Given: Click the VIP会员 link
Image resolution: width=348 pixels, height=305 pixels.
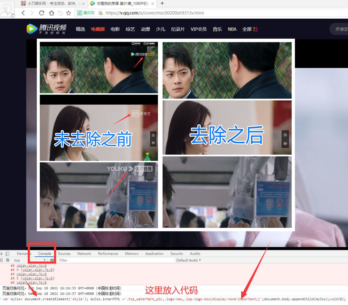Looking at the screenshot, I should click(x=198, y=29).
